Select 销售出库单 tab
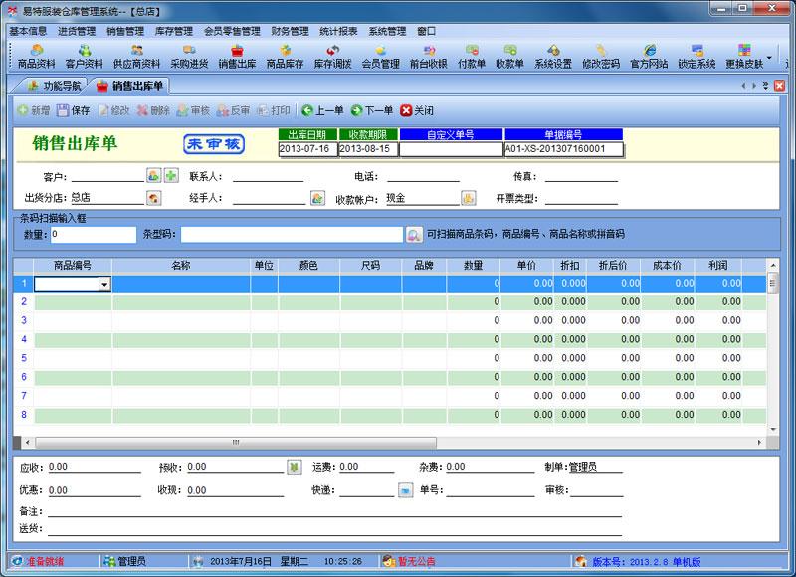796x577 pixels. pos(130,86)
